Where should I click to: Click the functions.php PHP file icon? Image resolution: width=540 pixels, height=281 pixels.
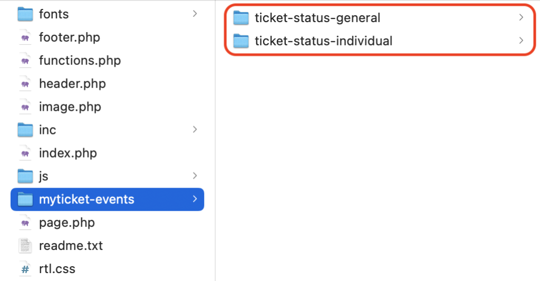pyautogui.click(x=25, y=61)
